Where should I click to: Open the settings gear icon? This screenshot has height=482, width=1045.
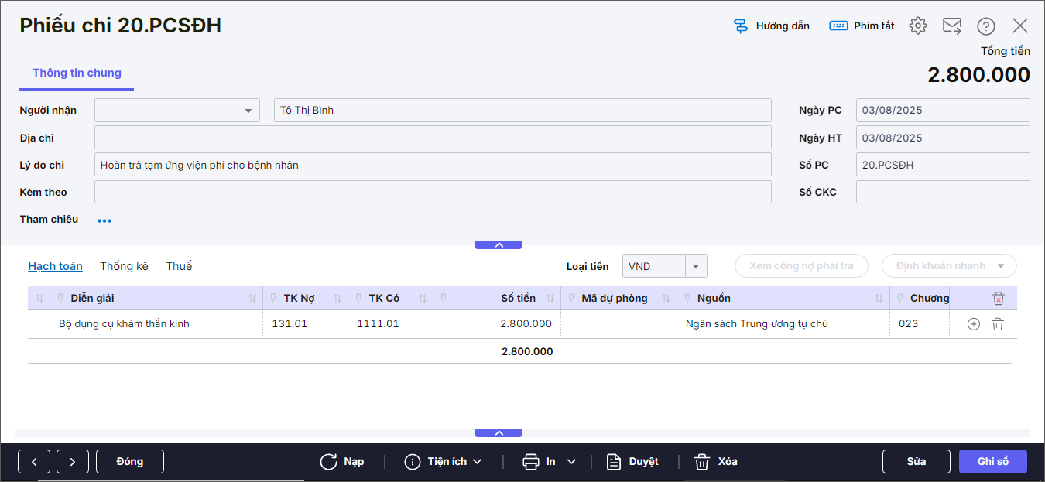[x=918, y=26]
